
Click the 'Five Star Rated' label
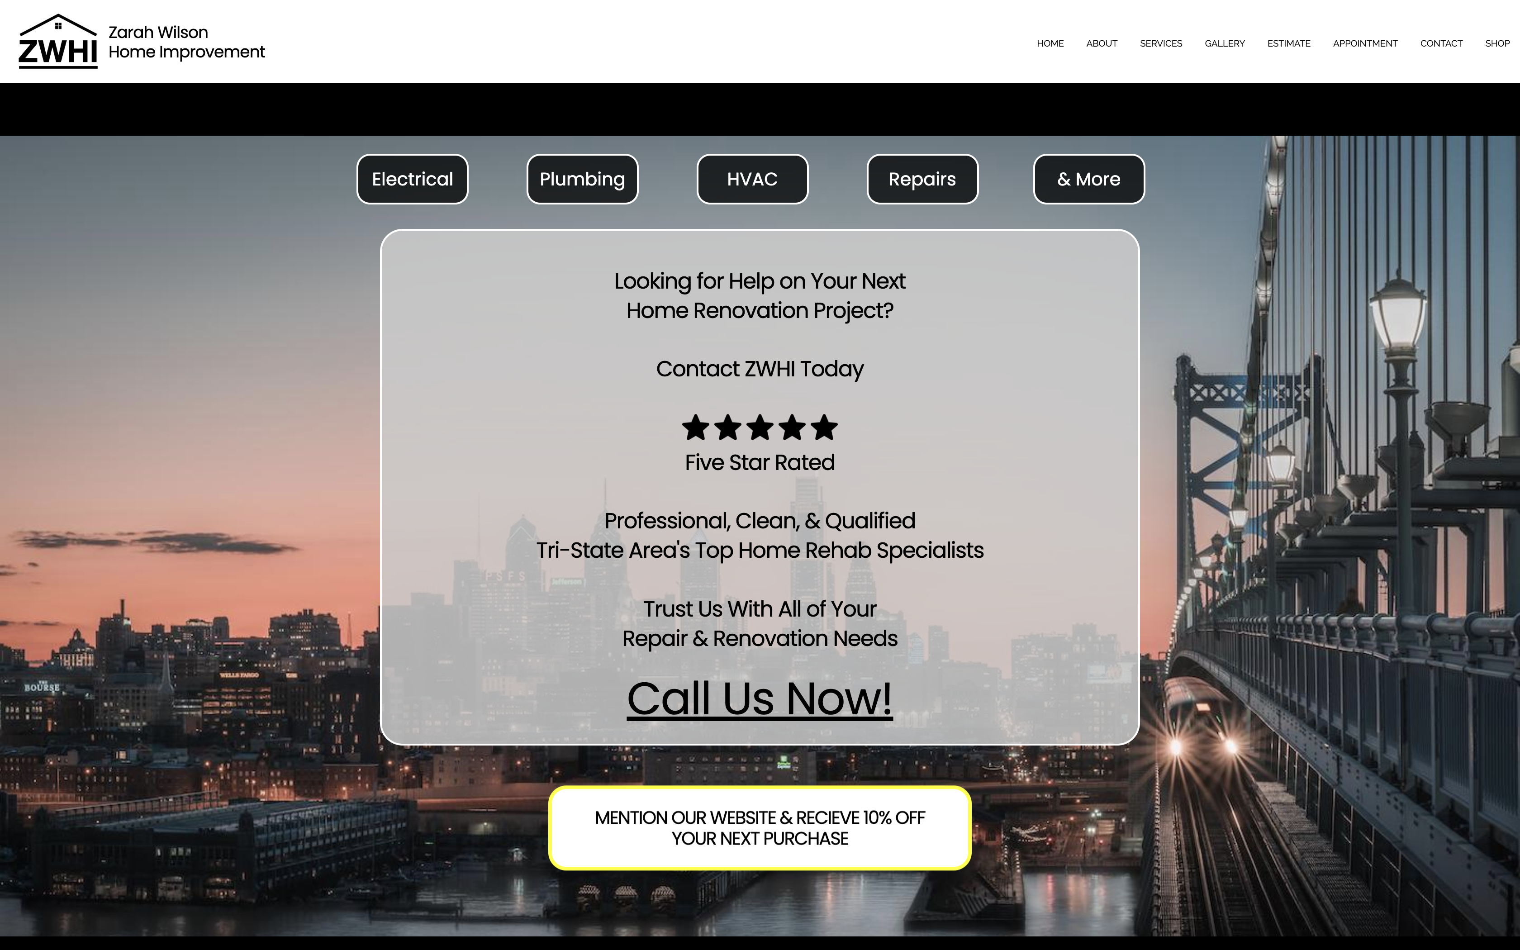760,462
